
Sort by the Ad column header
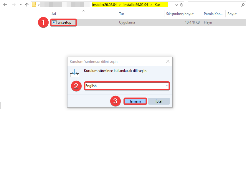point(54,14)
